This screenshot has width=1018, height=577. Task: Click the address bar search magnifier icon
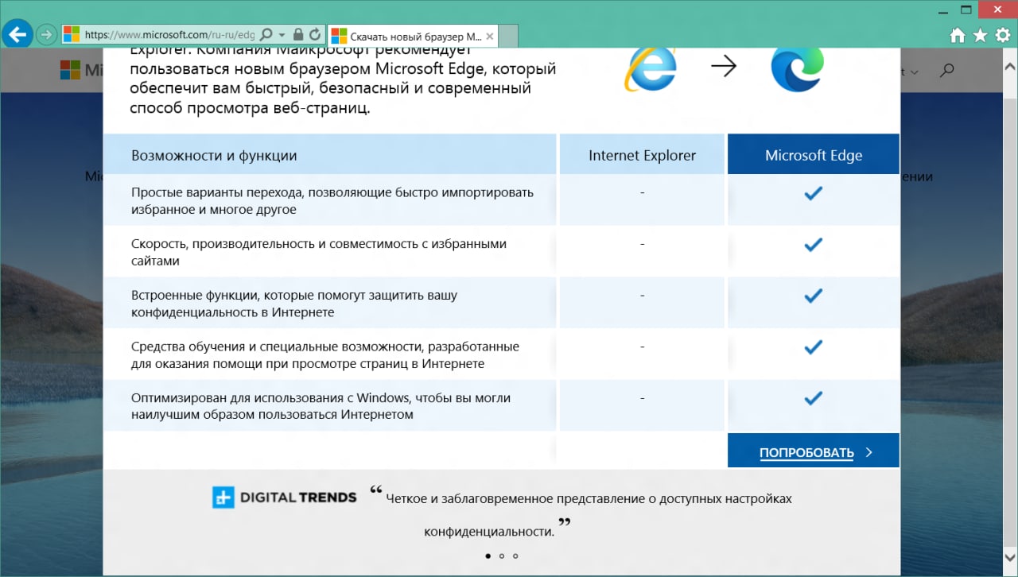point(266,35)
